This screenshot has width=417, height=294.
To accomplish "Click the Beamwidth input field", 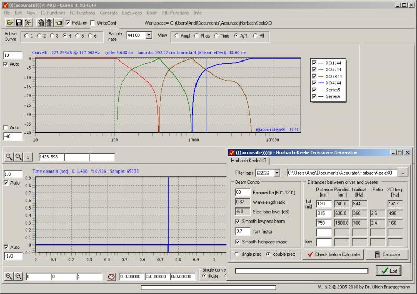I will (242, 193).
